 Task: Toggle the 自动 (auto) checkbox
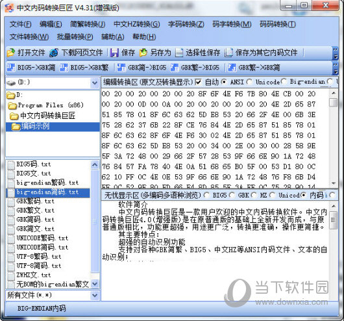click(x=198, y=82)
